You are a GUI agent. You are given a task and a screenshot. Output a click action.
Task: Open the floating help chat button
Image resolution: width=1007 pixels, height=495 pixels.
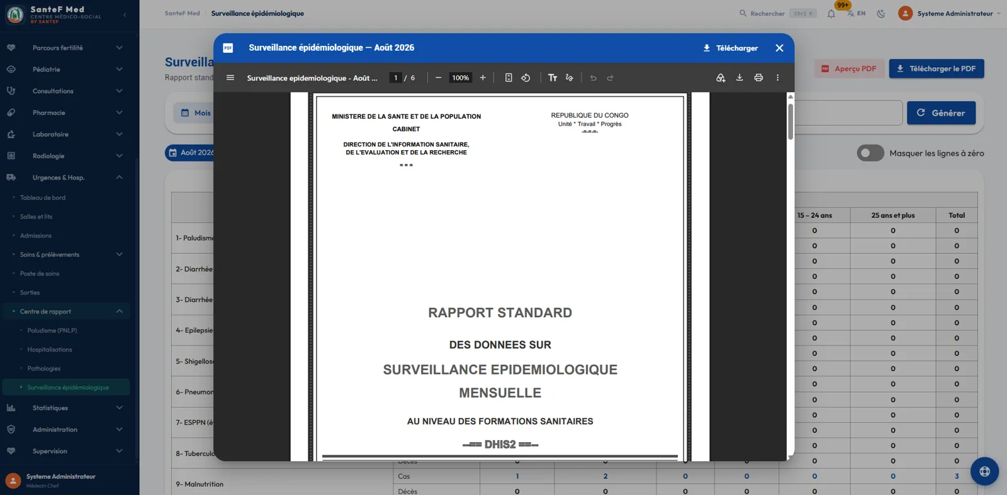tap(984, 471)
